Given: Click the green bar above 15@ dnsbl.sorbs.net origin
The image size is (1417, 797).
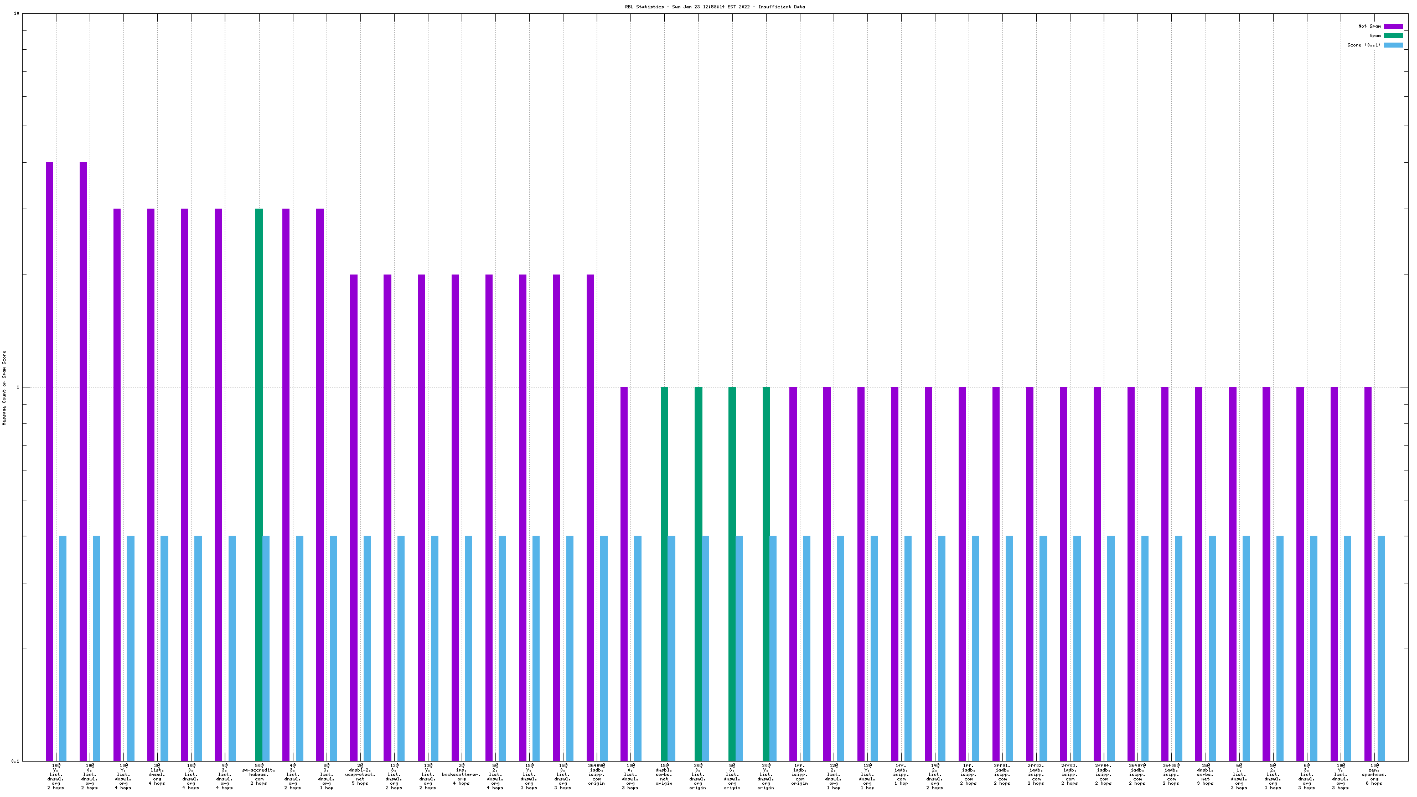Looking at the screenshot, I should 664,573.
